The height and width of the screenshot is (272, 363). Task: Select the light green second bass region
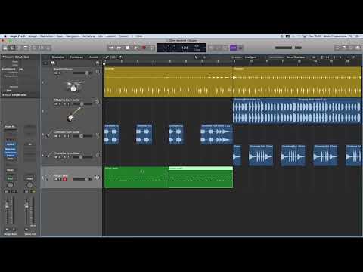[x=200, y=177]
